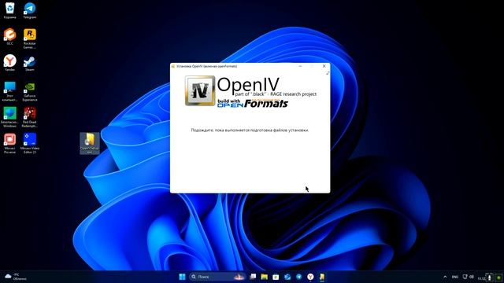Screen dimensions: 504x283
Task: Click the OpenIV logo image in installer
Action: pos(200,91)
